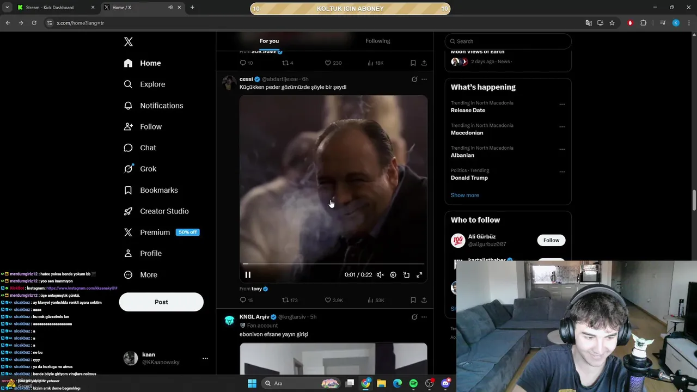This screenshot has height=392, width=697.
Task: Open browser media controls icon
Action: pos(663,23)
